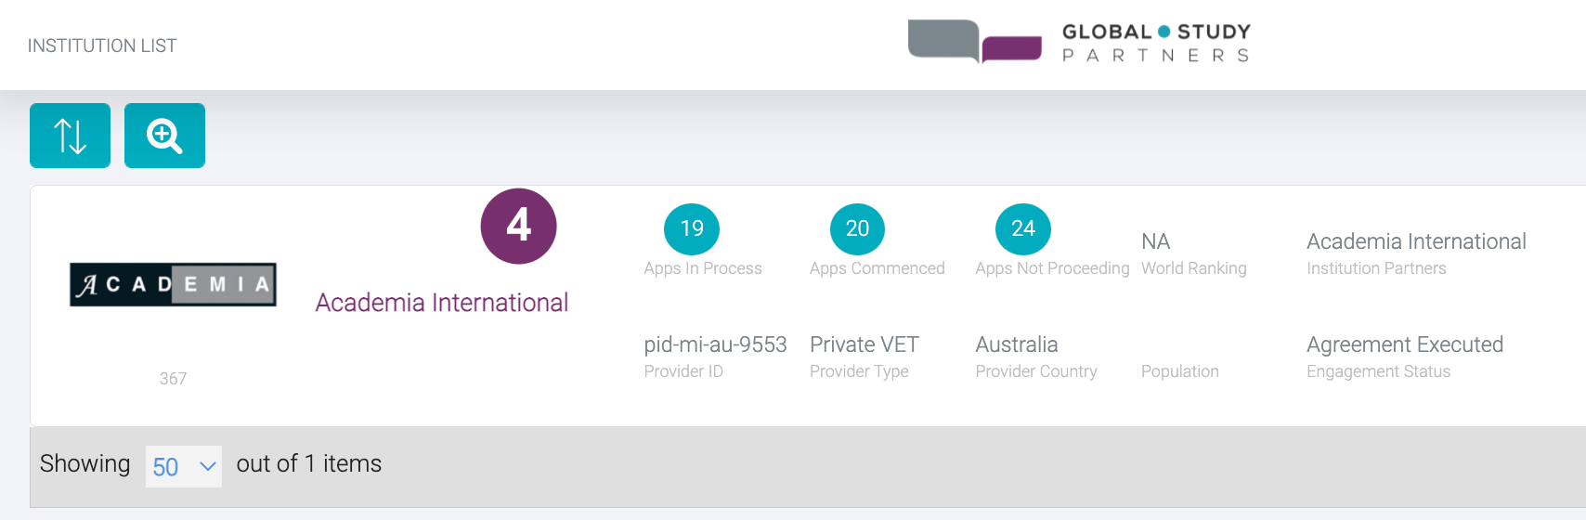This screenshot has height=520, width=1586.
Task: Click the Academia logo thumbnail
Action: (173, 284)
